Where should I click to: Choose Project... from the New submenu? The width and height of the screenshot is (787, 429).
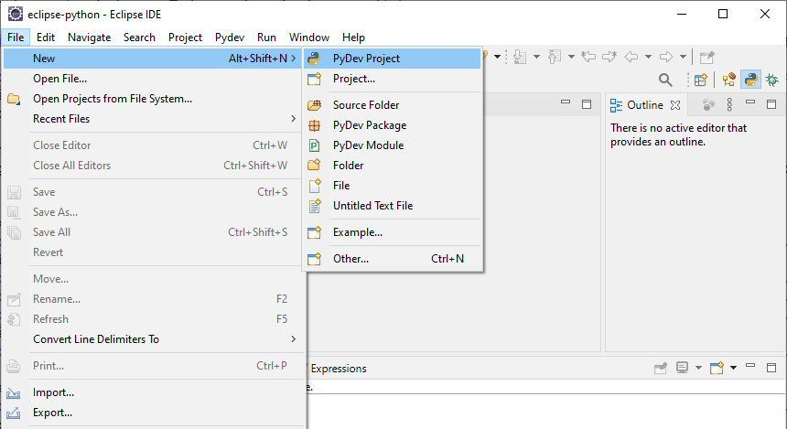pyautogui.click(x=392, y=79)
